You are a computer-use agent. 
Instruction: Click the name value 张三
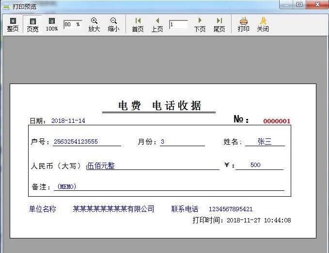[x=265, y=141]
